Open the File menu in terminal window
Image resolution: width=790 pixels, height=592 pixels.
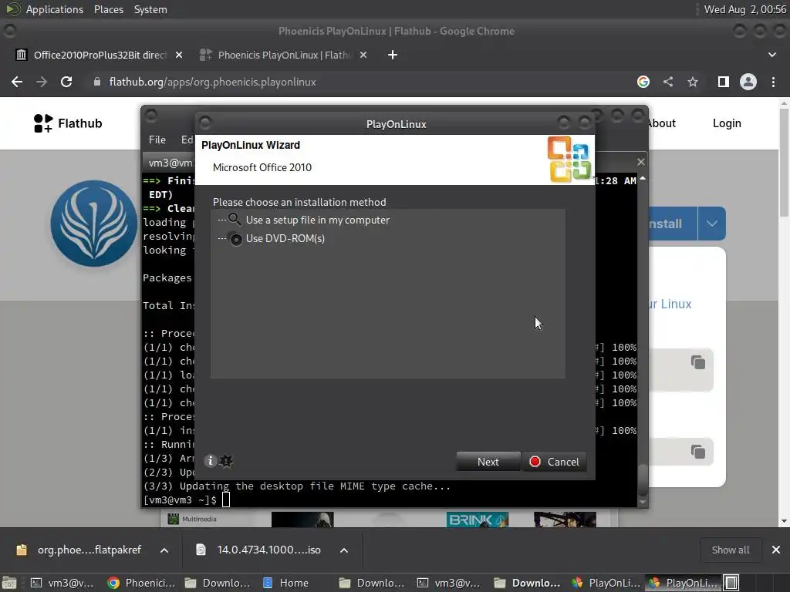(x=157, y=140)
